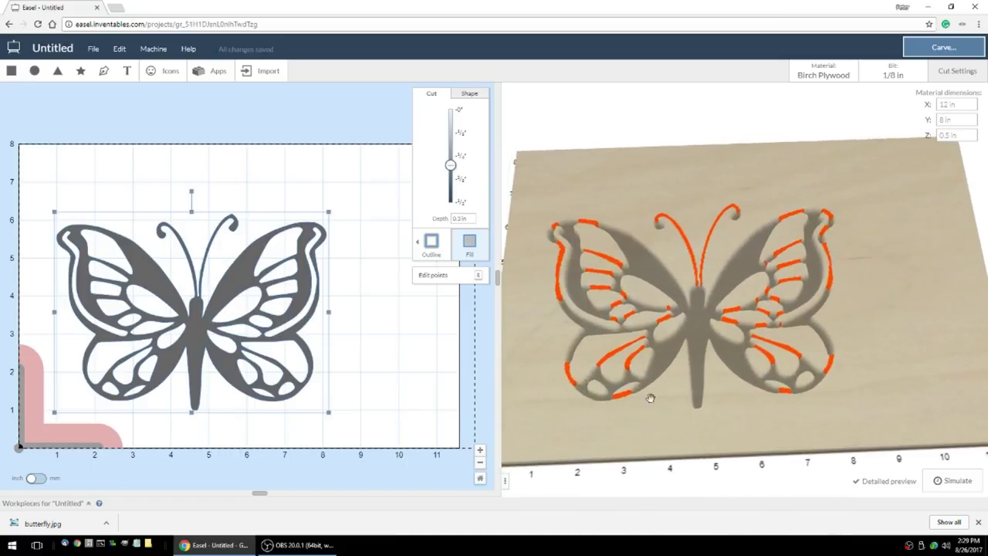Open the Machine menu

tap(154, 49)
